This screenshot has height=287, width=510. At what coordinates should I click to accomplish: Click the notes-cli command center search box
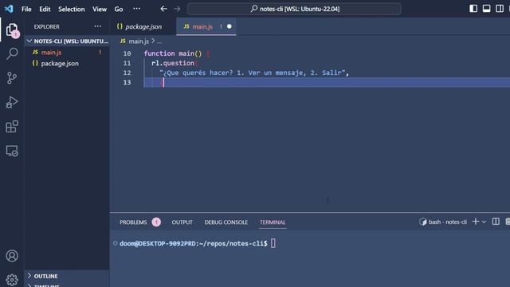coord(294,9)
